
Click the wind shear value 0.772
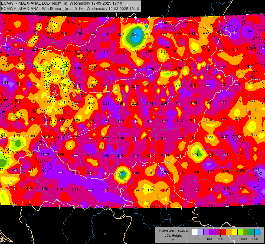pos(180,138)
